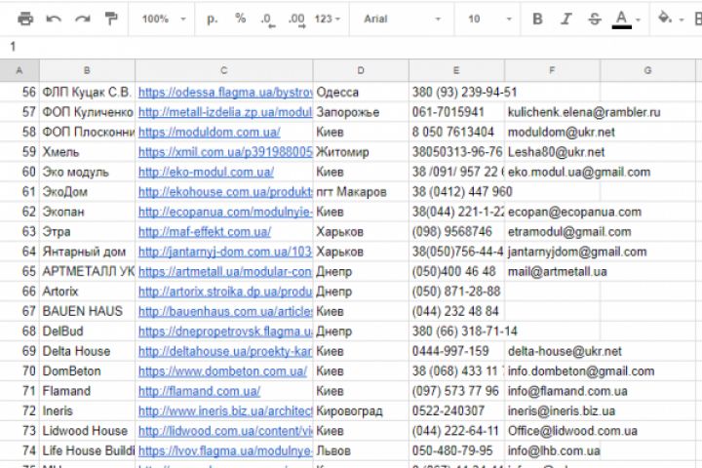This screenshot has width=702, height=468.
Task: Toggle italic formatting
Action: click(x=565, y=19)
